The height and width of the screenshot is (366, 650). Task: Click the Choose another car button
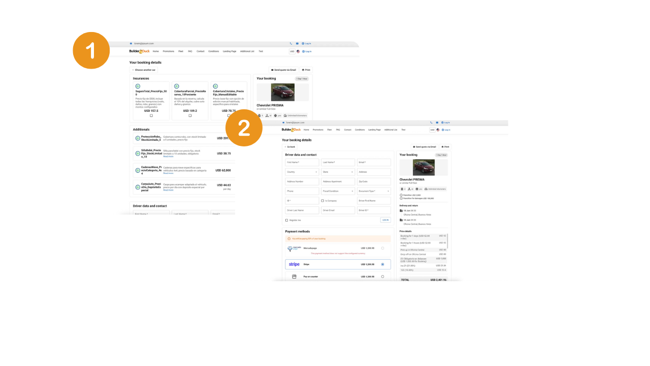pyautogui.click(x=144, y=70)
